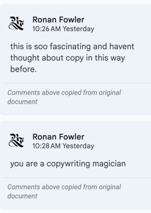
Task: Click the divider line below magician comment
Action: pos(77,177)
